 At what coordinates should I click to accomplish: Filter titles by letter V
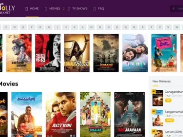coord(168,27)
